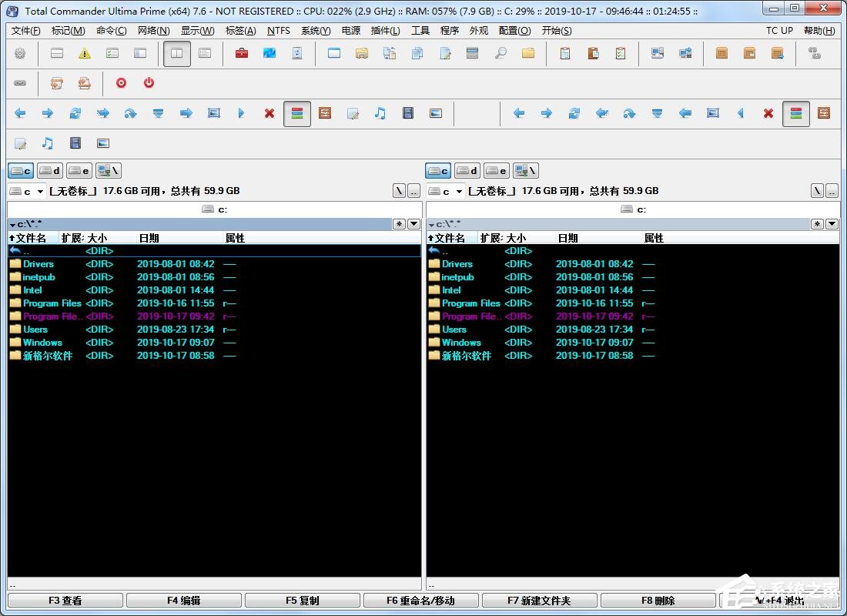This screenshot has height=616, width=847.
Task: Open the left panel drive dropdown
Action: [x=31, y=191]
